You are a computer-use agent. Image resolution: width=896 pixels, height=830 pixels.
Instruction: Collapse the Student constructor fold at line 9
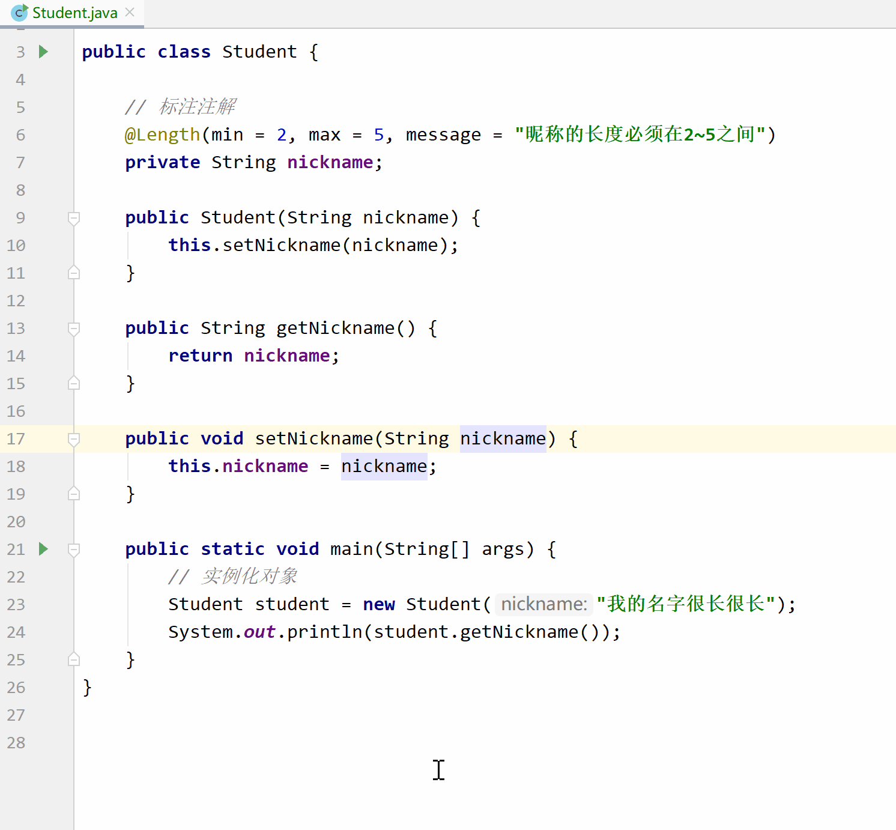(x=74, y=217)
